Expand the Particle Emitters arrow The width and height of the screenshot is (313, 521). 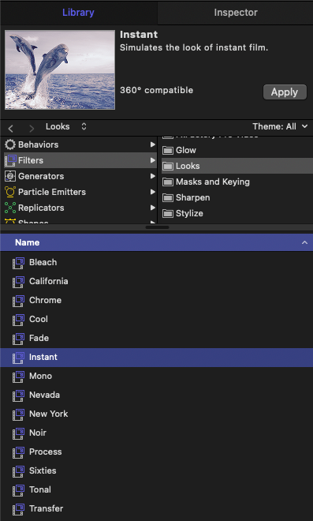click(x=152, y=192)
